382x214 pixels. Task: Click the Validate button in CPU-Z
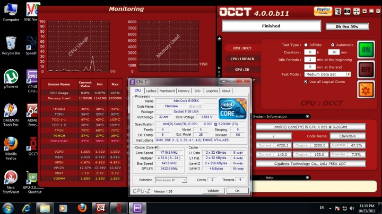pyautogui.click(x=213, y=191)
